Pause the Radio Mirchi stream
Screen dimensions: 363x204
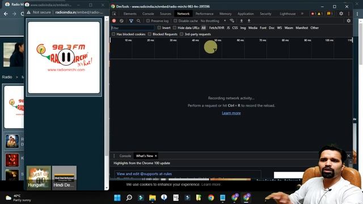pos(66,57)
